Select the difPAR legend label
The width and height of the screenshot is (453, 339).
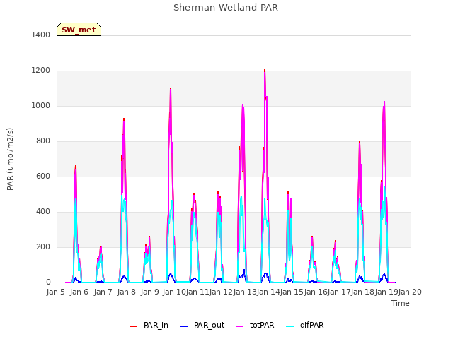(x=311, y=325)
